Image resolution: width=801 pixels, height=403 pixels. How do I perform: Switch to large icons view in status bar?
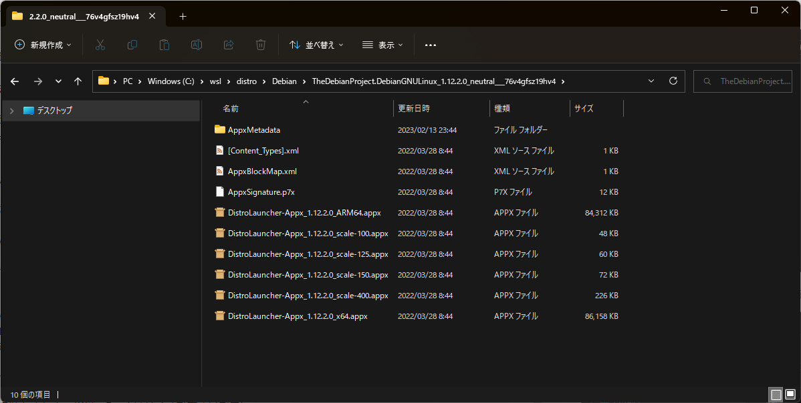790,394
